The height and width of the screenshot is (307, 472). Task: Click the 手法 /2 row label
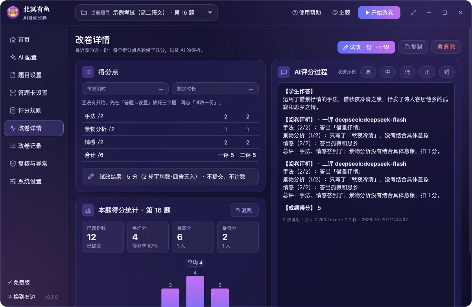click(x=94, y=117)
